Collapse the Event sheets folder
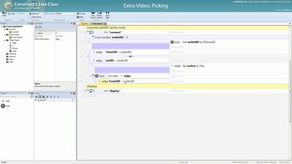292x164 pixels. pos(5,35)
